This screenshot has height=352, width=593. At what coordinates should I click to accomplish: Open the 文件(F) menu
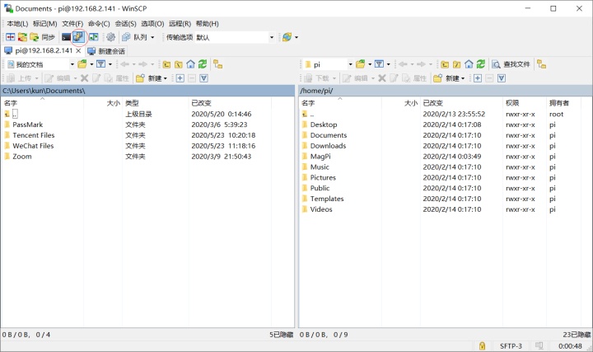click(72, 23)
